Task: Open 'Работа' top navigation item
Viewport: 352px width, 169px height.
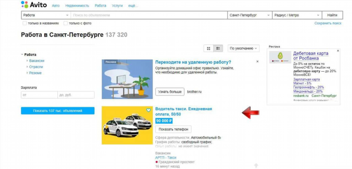Action: pos(100,6)
